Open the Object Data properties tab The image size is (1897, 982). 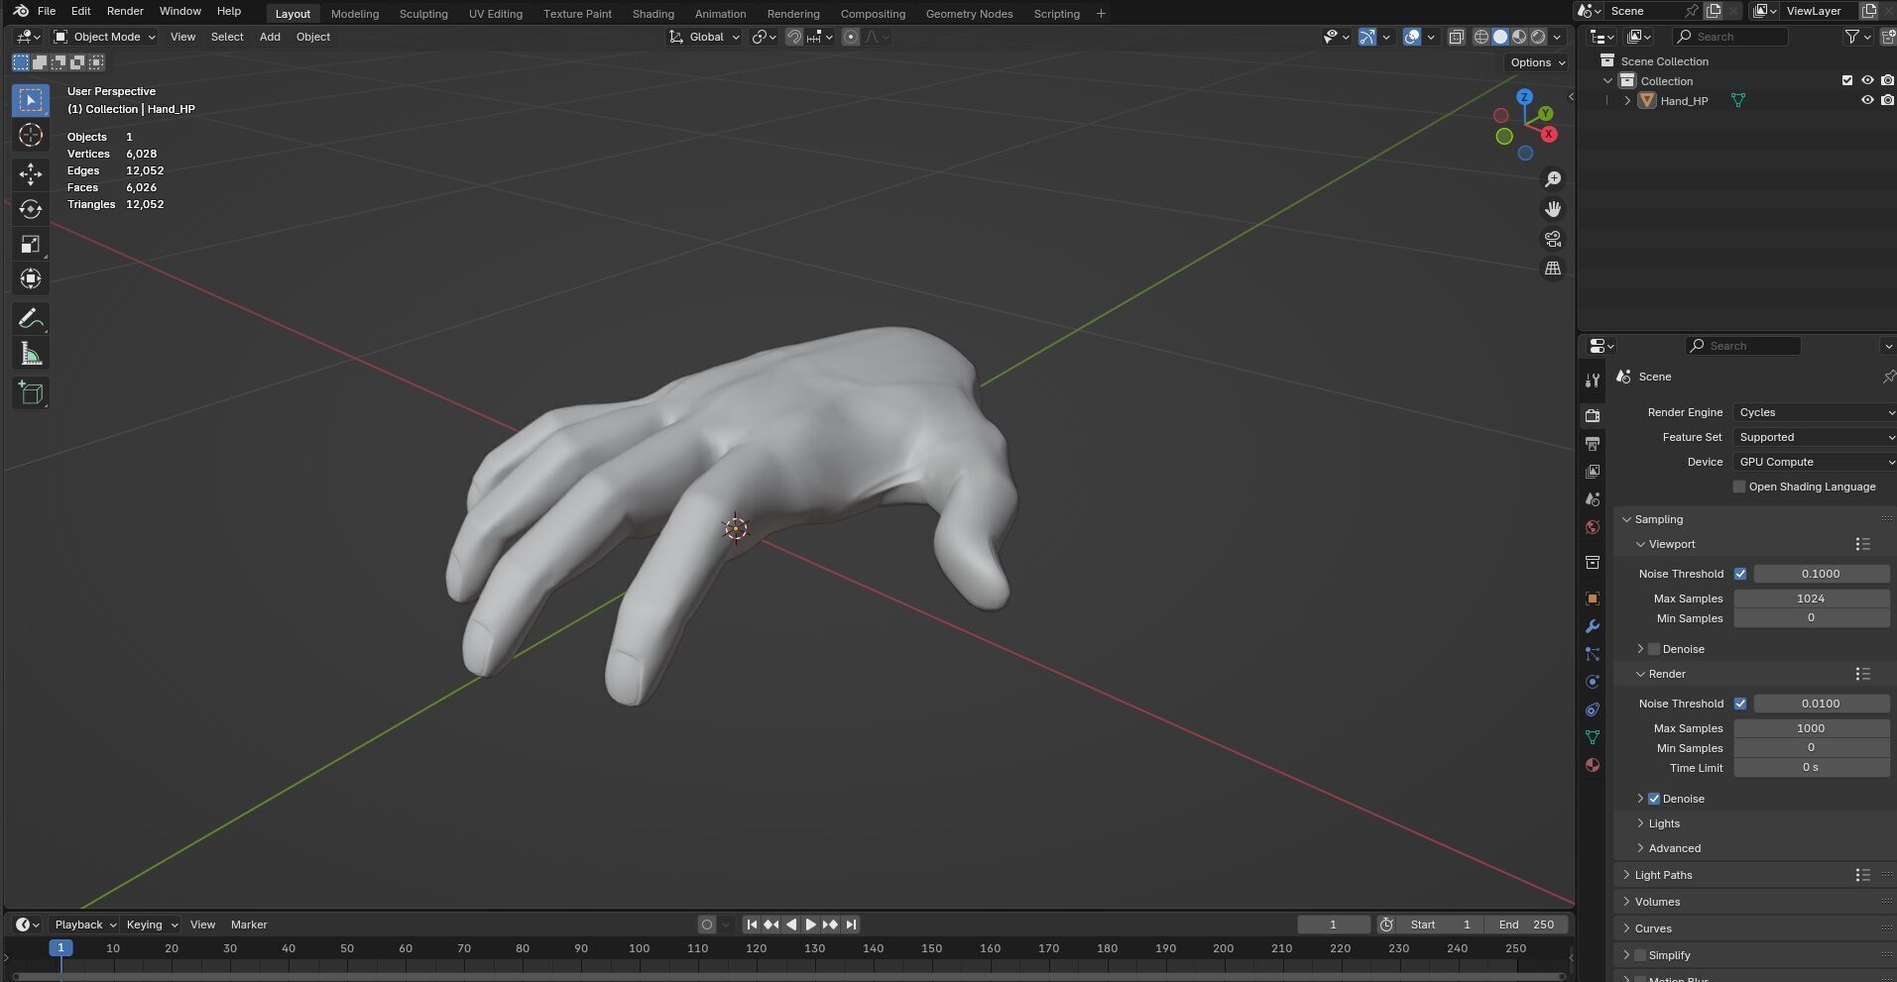coord(1593,737)
